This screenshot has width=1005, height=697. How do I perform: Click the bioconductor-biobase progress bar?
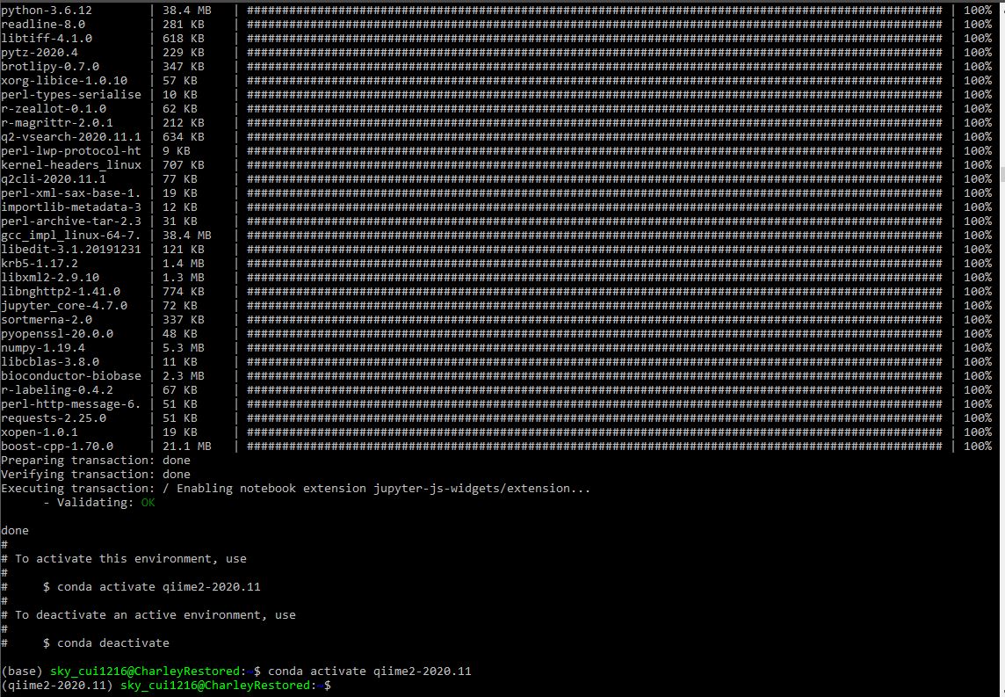pyautogui.click(x=598, y=376)
